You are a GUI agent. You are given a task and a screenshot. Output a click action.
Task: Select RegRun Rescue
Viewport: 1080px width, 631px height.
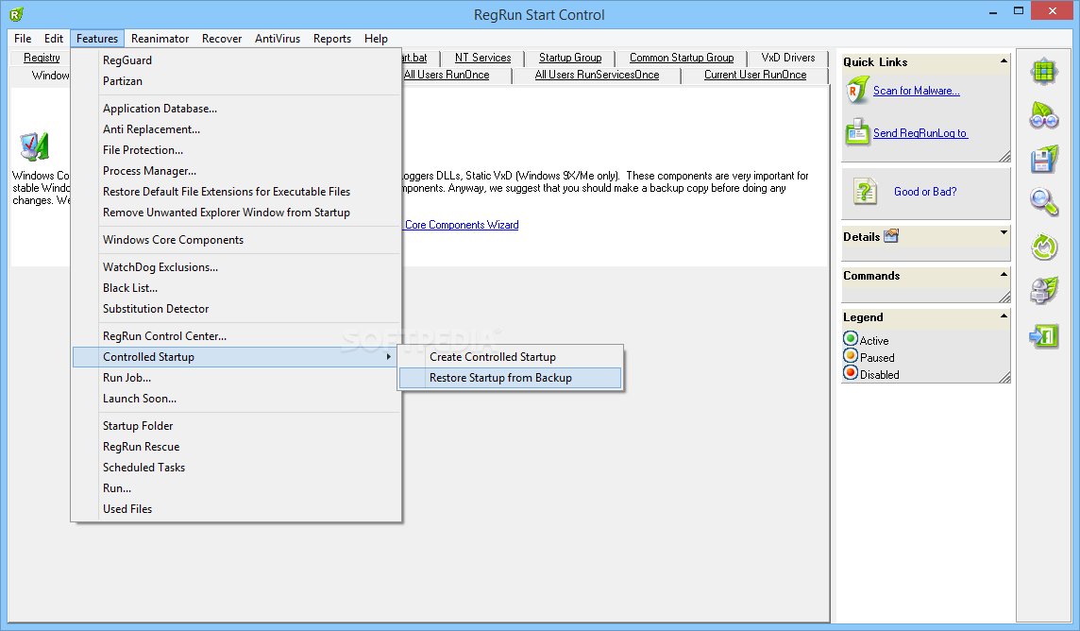[x=236, y=447]
